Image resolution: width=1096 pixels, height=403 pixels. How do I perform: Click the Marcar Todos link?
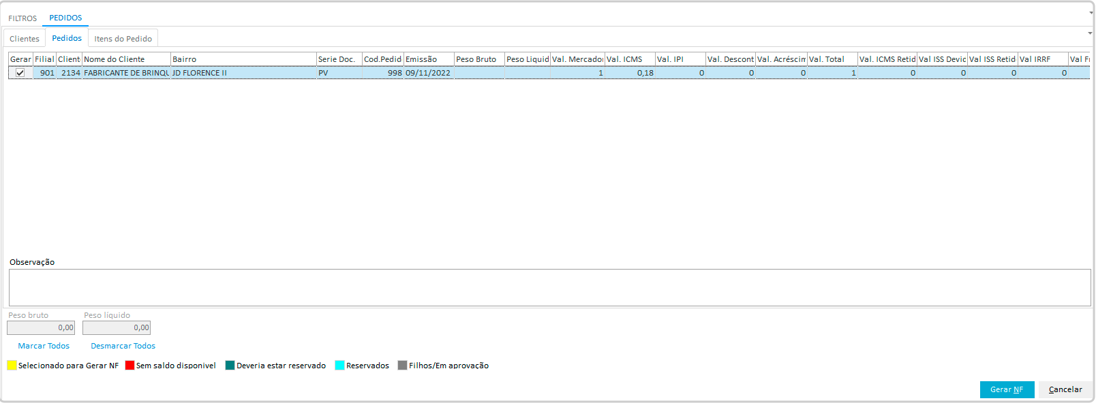point(44,346)
